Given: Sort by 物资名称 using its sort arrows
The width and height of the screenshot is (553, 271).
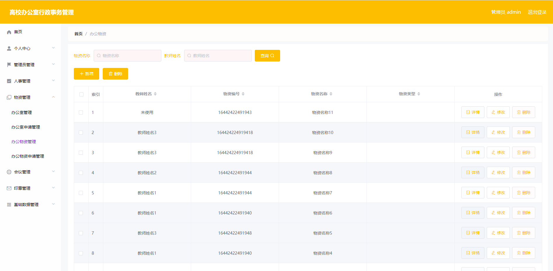Looking at the screenshot, I should [331, 94].
